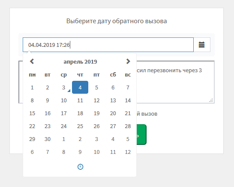234x187 pixels.
Task: Choose 18 in the calendar
Action: pos(80,113)
